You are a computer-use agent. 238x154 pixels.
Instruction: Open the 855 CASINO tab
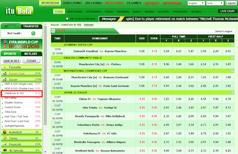pyautogui.click(x=93, y=3)
